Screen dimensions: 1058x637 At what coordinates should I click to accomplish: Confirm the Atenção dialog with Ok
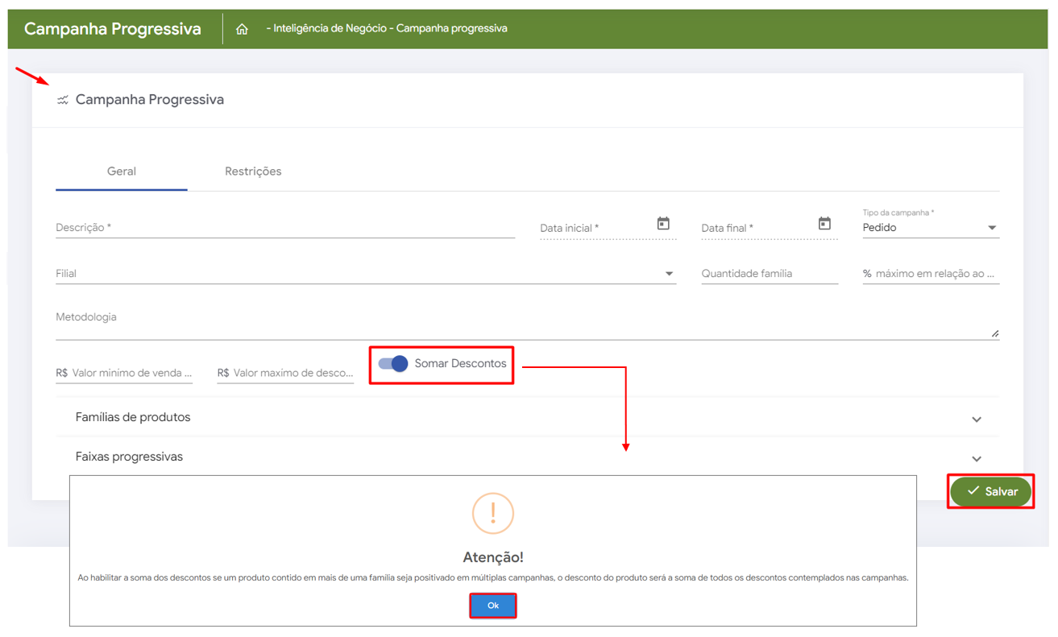tap(492, 606)
